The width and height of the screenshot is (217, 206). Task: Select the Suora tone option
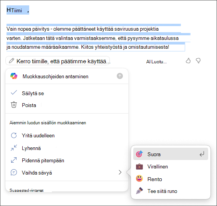tap(171, 154)
